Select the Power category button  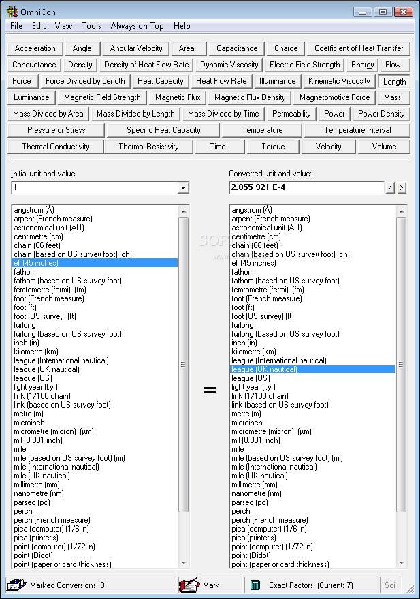click(334, 114)
